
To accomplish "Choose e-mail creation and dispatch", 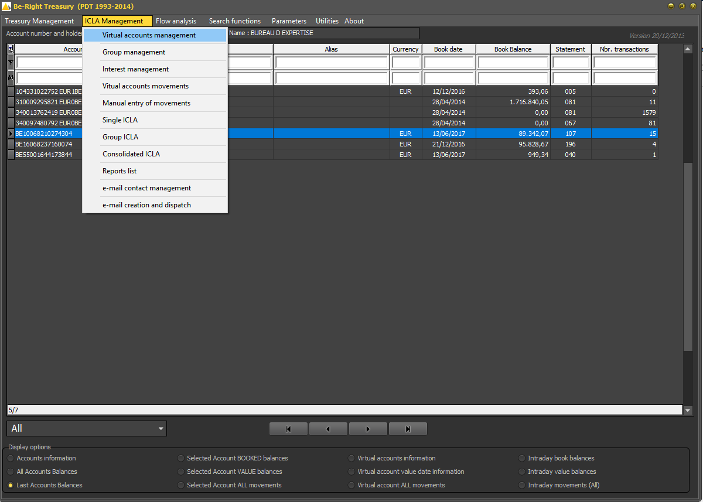I will [155, 205].
